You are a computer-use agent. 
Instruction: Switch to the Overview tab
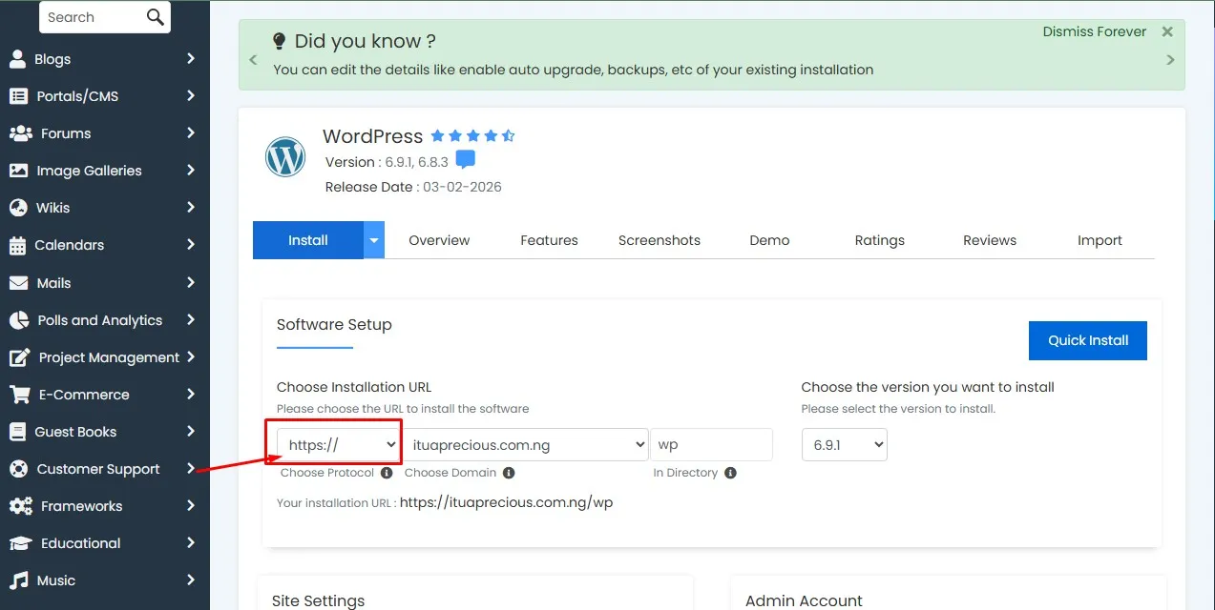click(x=439, y=240)
